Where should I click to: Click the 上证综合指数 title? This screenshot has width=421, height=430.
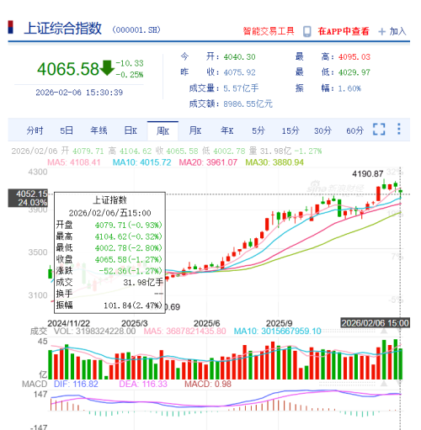[62, 29]
